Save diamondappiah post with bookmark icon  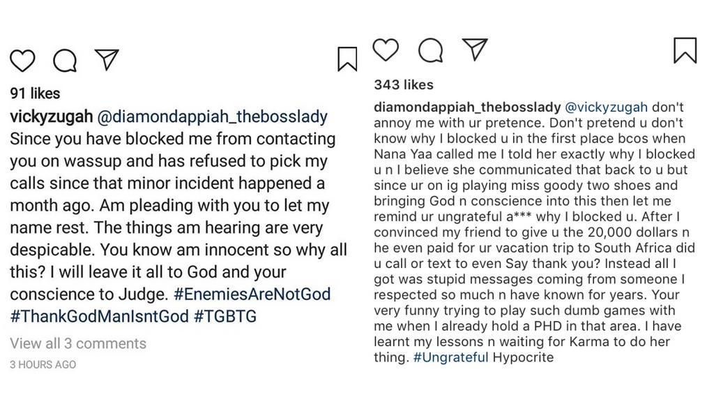click(685, 50)
